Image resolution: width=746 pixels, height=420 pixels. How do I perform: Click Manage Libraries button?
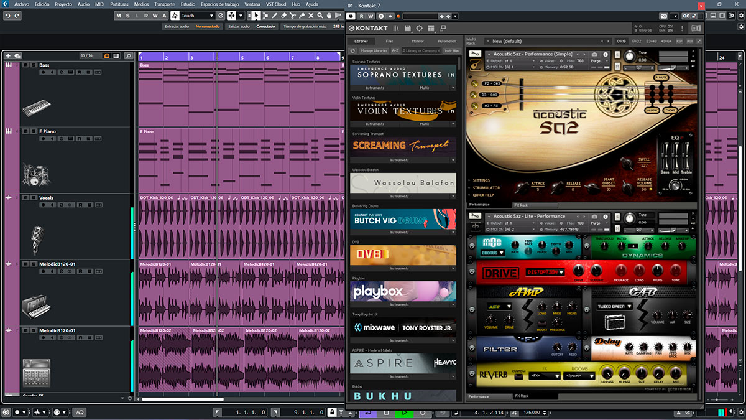(374, 50)
